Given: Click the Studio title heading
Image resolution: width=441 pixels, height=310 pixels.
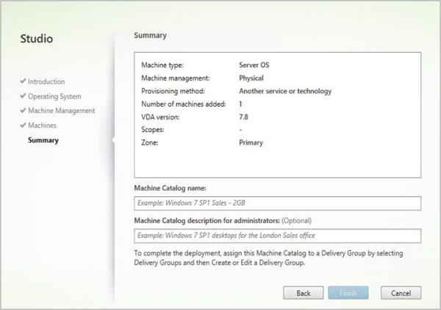Looking at the screenshot, I should point(36,37).
